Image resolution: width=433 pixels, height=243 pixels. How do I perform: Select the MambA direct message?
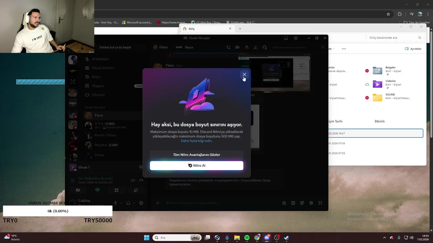(x=113, y=145)
